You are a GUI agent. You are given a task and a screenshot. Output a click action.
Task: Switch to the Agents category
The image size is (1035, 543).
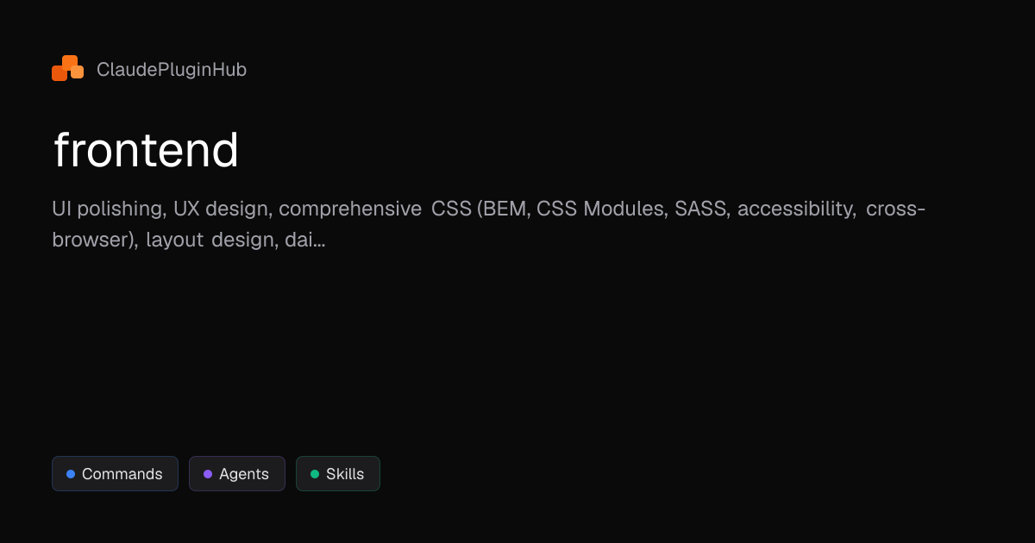(236, 473)
